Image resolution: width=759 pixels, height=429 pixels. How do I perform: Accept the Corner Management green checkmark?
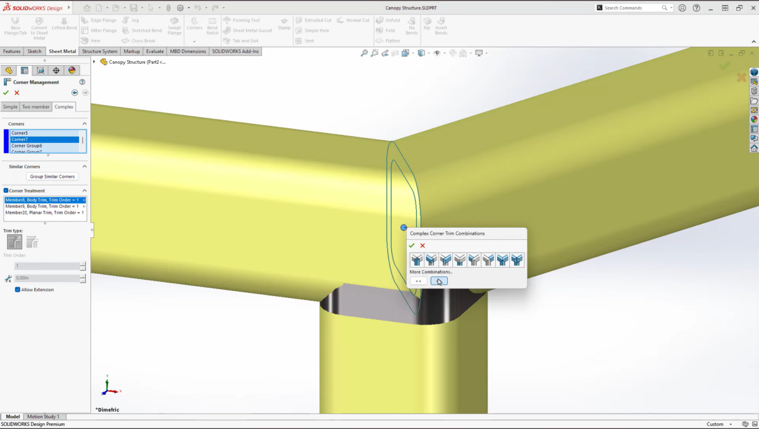(6, 93)
